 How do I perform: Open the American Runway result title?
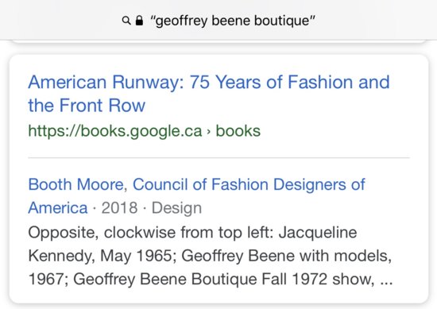209,94
